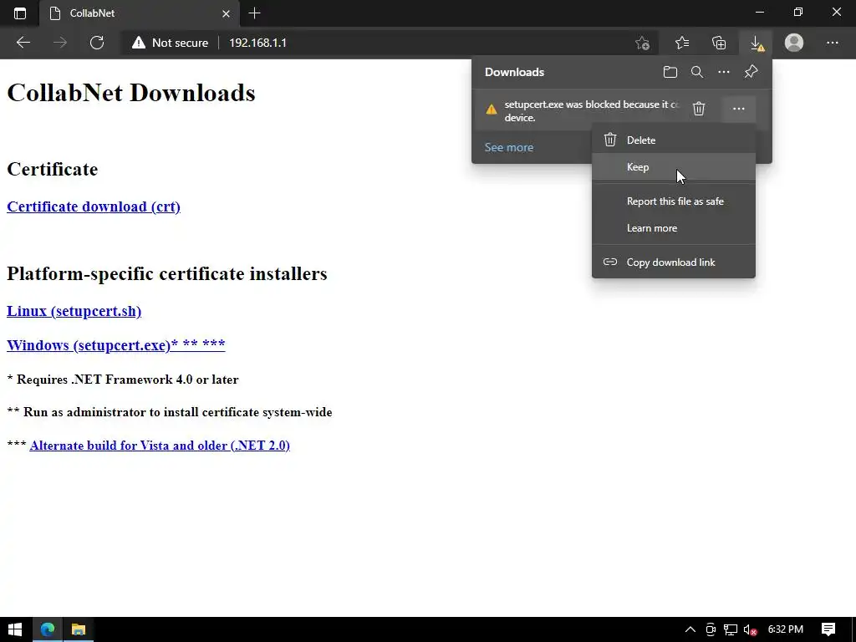Go back to the previous page
The height and width of the screenshot is (642, 856).
click(23, 43)
